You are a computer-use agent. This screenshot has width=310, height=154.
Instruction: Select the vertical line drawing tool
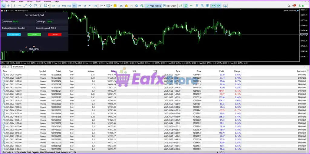pyautogui.click(x=15, y=6)
